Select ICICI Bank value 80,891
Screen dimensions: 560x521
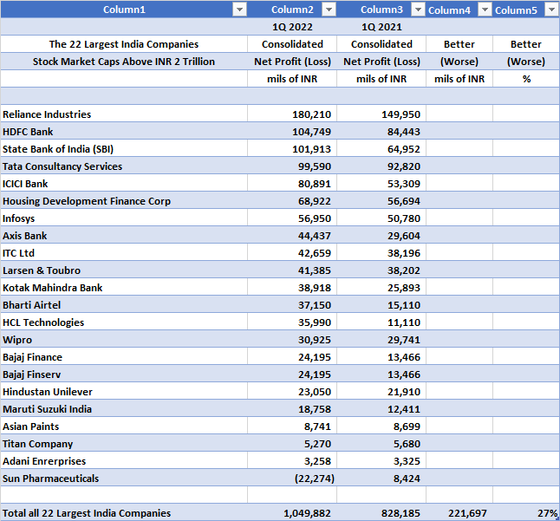pyautogui.click(x=292, y=183)
